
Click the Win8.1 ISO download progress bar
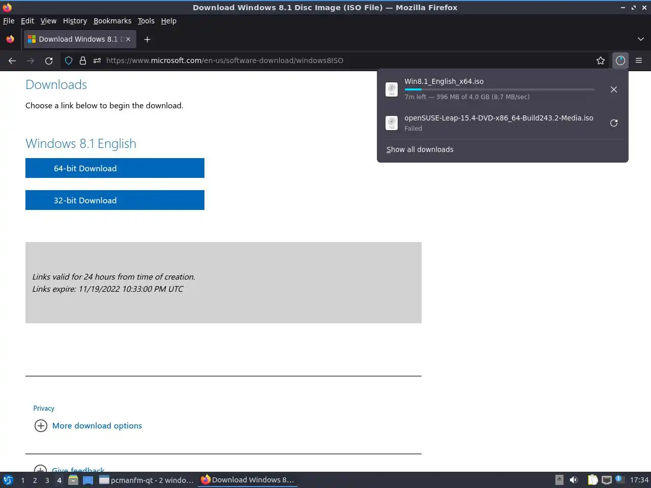point(499,89)
